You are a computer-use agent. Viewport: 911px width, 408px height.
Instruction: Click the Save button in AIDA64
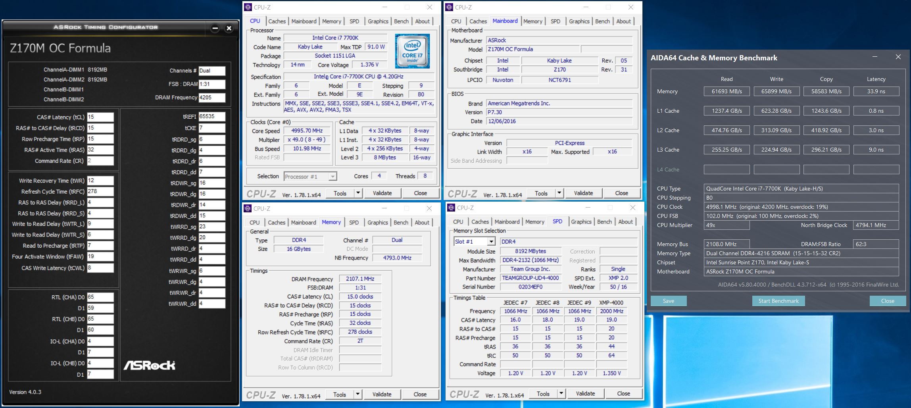[668, 301]
